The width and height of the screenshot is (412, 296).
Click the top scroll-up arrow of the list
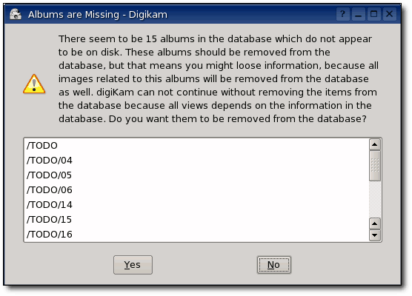pos(375,144)
